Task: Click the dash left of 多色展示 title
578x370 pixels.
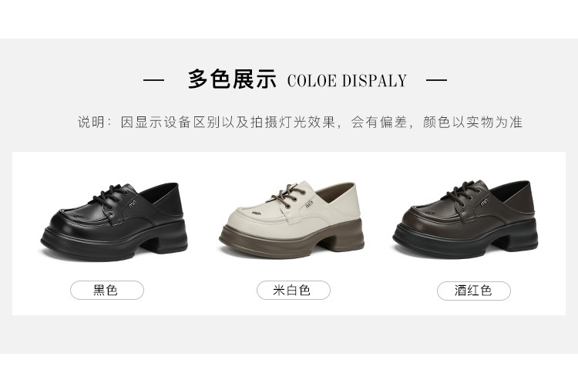Action: [x=153, y=79]
